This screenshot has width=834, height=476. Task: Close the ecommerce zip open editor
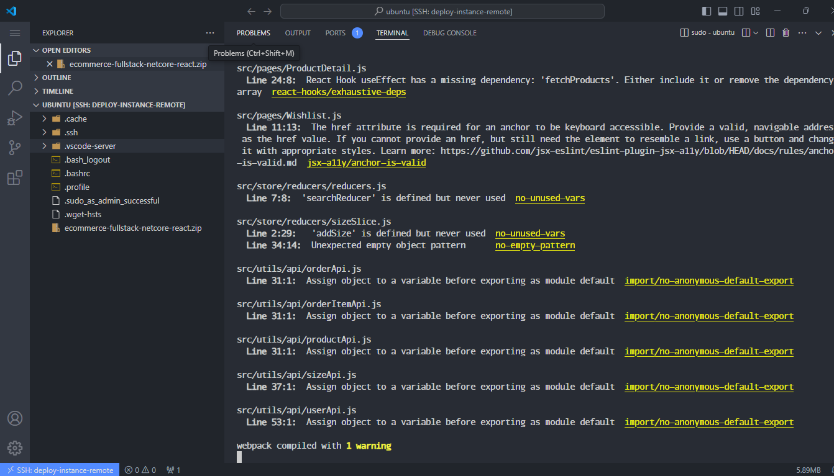(x=50, y=64)
